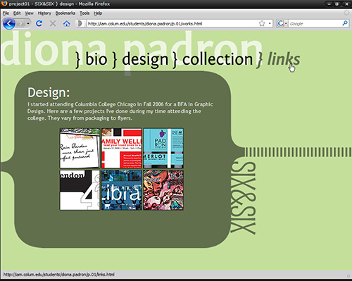Click the vertical SIX&SIX logo text
Screen dimensions: 352x281
tap(243, 198)
